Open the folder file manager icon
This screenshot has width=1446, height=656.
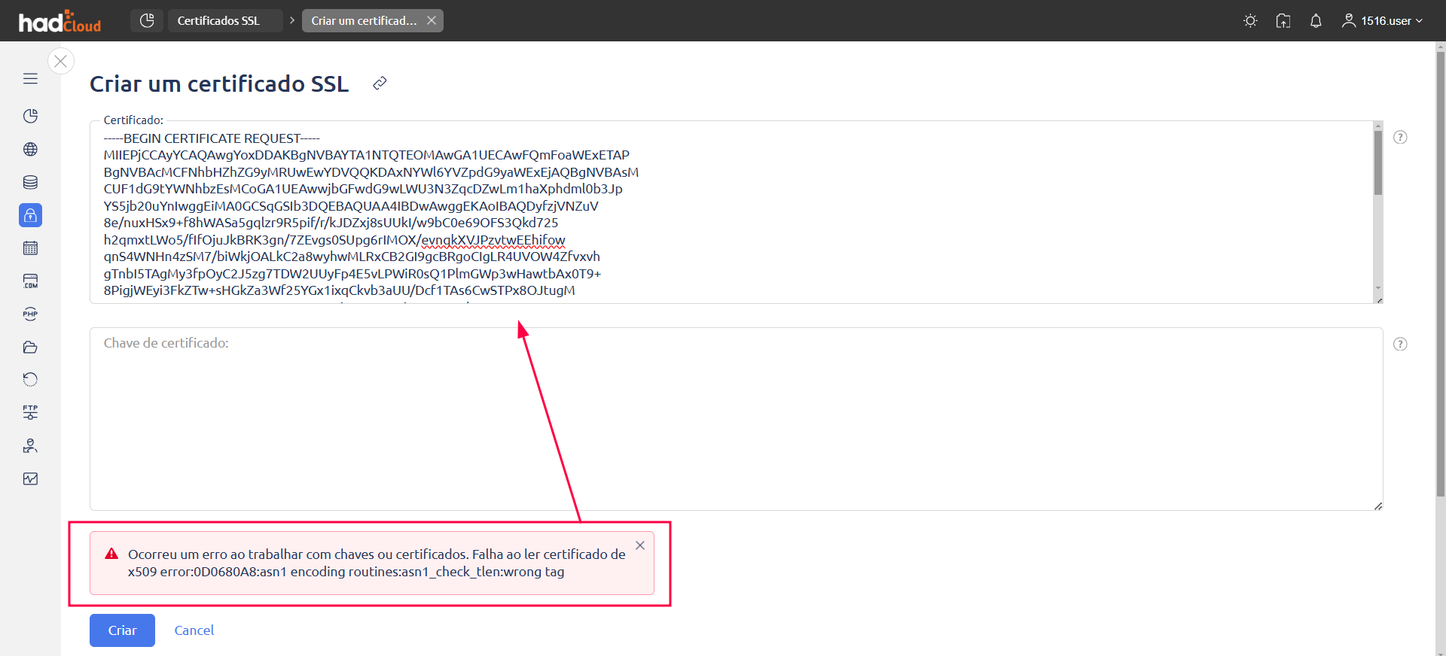(x=30, y=348)
